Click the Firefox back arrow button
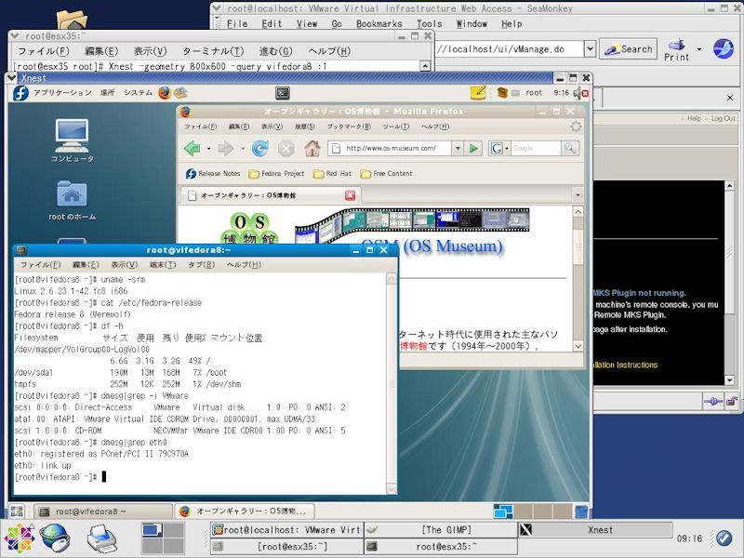 click(x=193, y=149)
